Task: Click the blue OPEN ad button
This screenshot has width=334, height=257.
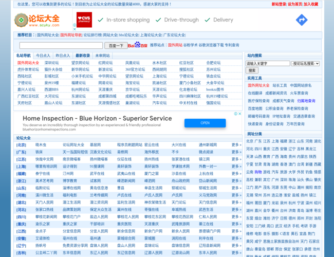Action: point(205,123)
